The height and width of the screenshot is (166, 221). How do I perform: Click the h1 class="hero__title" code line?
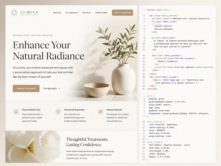(x=165, y=22)
